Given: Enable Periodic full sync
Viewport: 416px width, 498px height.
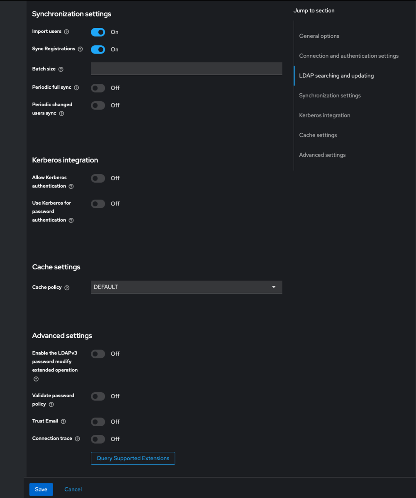Looking at the screenshot, I should click(98, 88).
